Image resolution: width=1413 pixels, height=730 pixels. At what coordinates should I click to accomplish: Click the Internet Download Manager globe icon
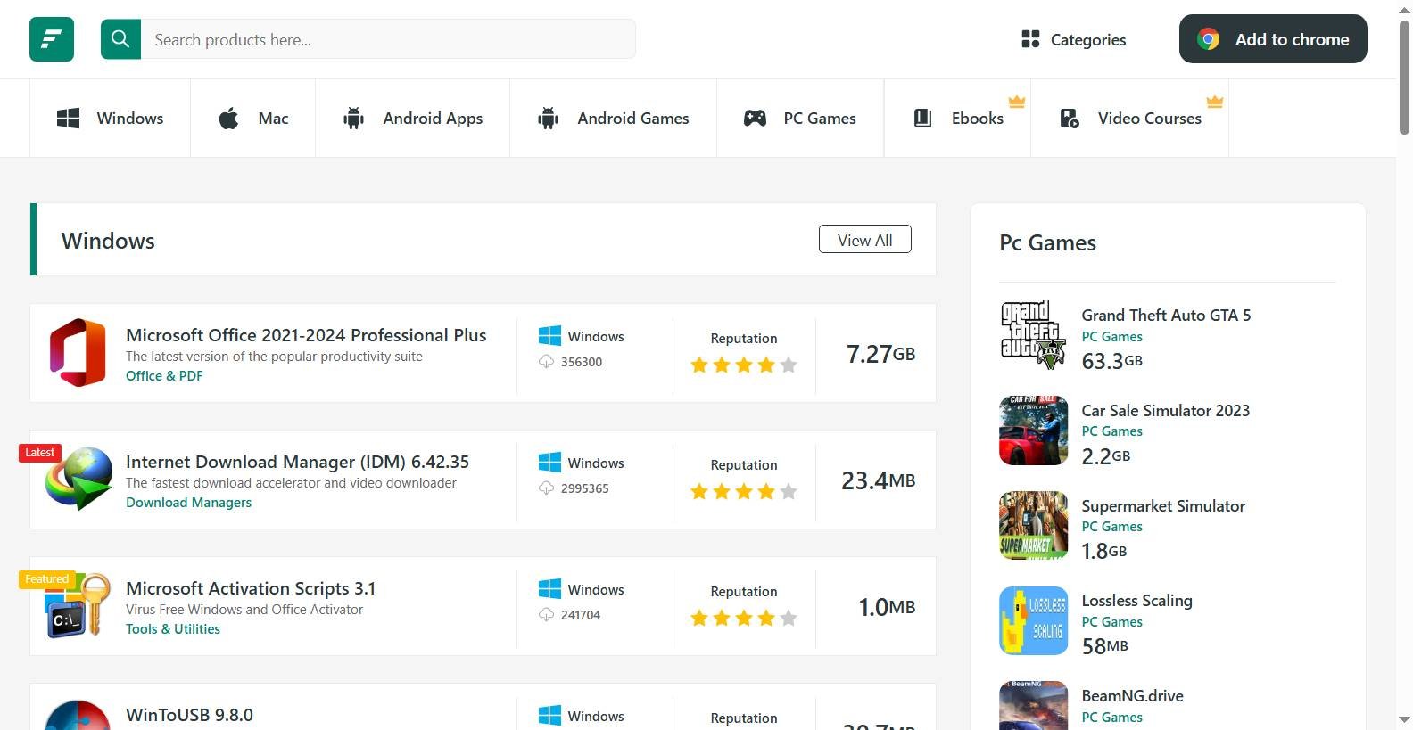click(79, 480)
